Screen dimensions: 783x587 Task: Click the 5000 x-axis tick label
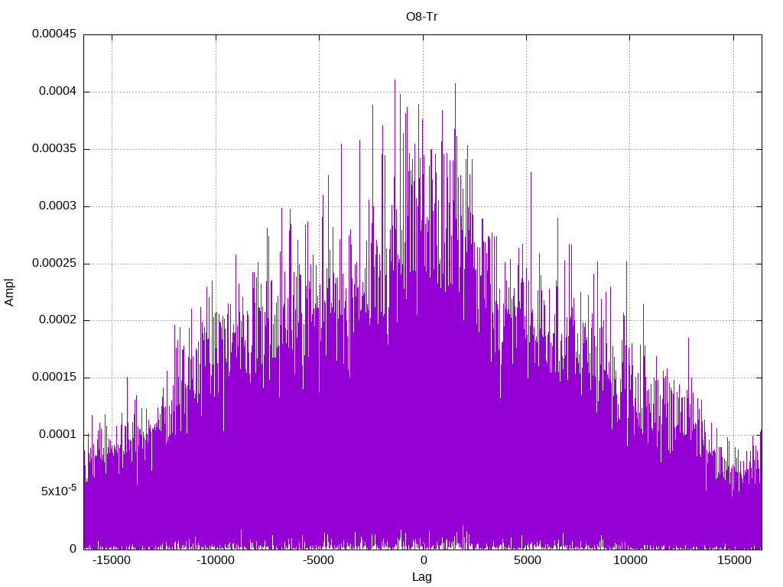[x=527, y=560]
